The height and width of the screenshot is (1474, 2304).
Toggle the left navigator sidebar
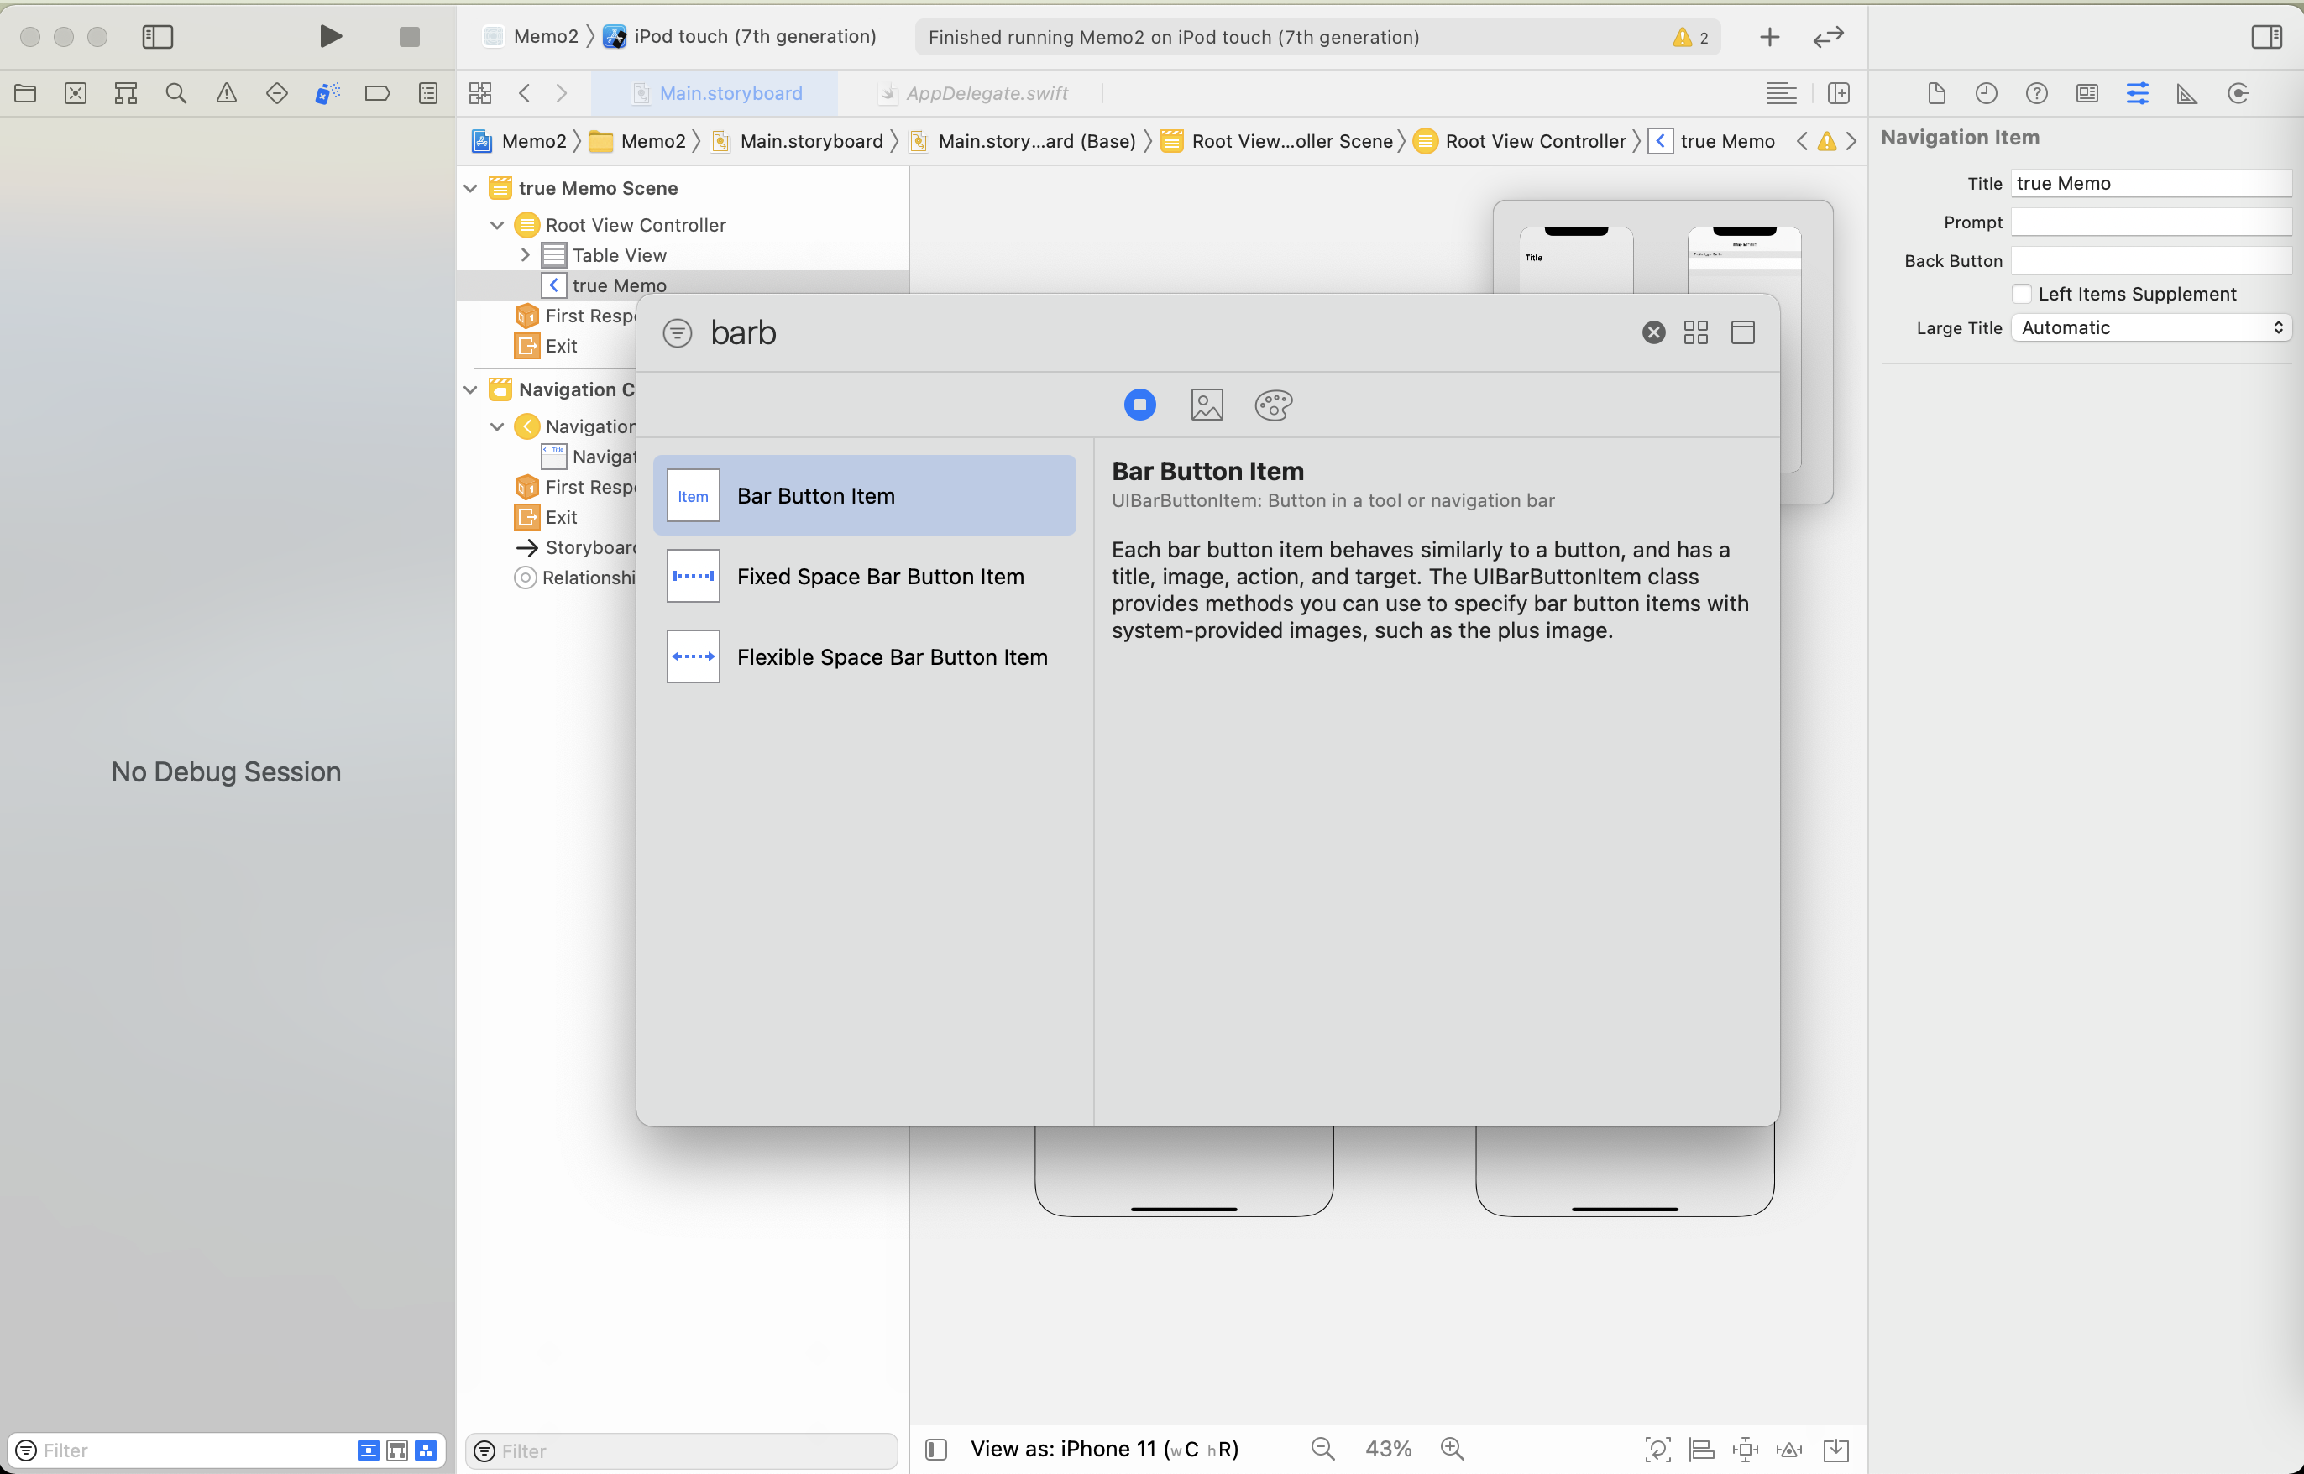pyautogui.click(x=157, y=36)
